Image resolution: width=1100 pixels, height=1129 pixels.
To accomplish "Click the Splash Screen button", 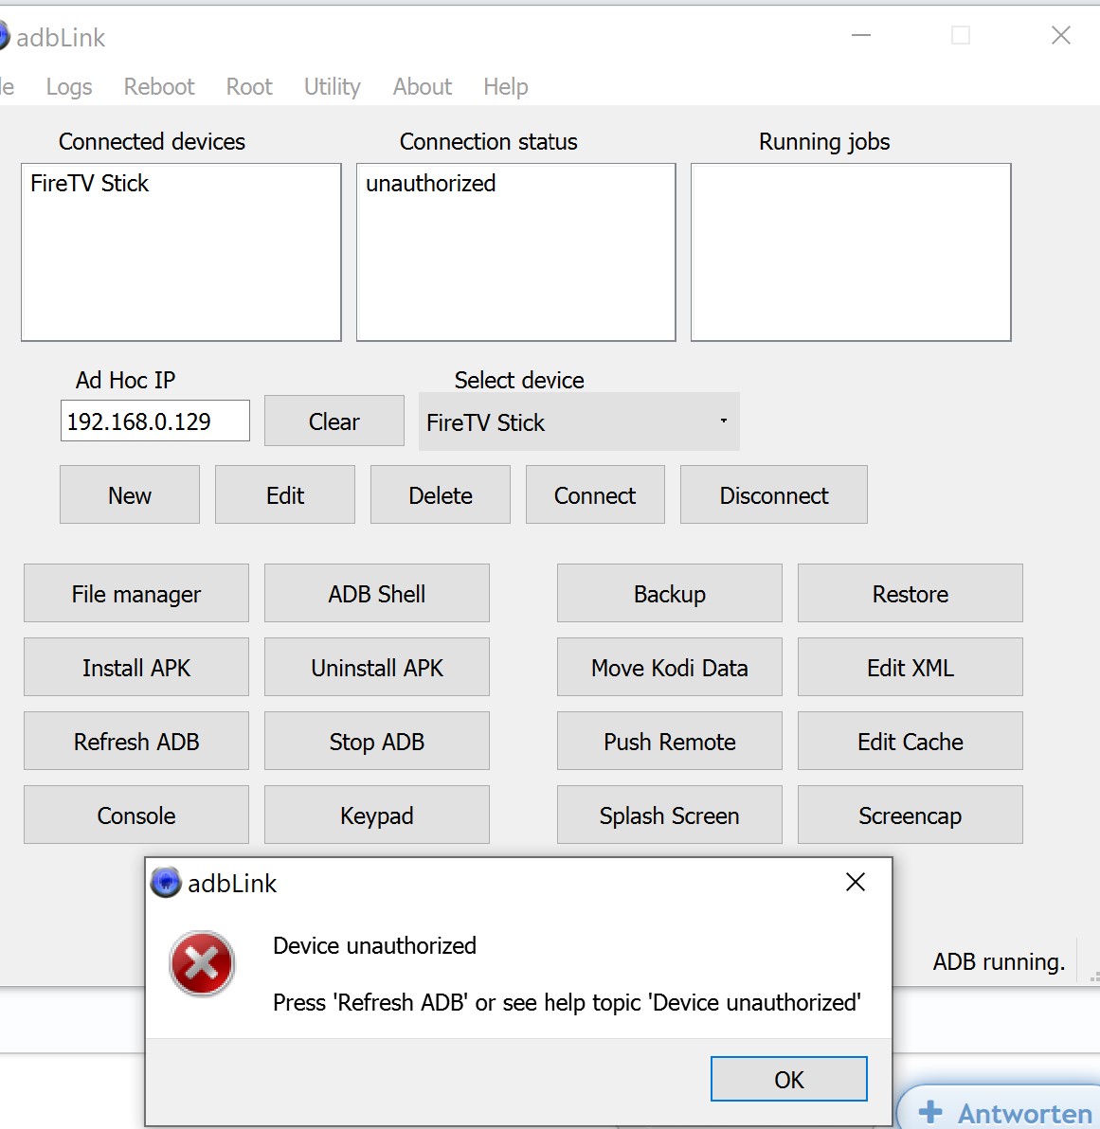I will (x=669, y=815).
